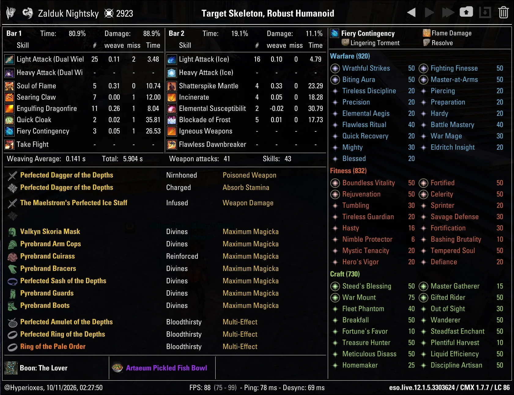Click the Rejuvenation champion skill
This screenshot has width=514, height=395.
click(361, 194)
